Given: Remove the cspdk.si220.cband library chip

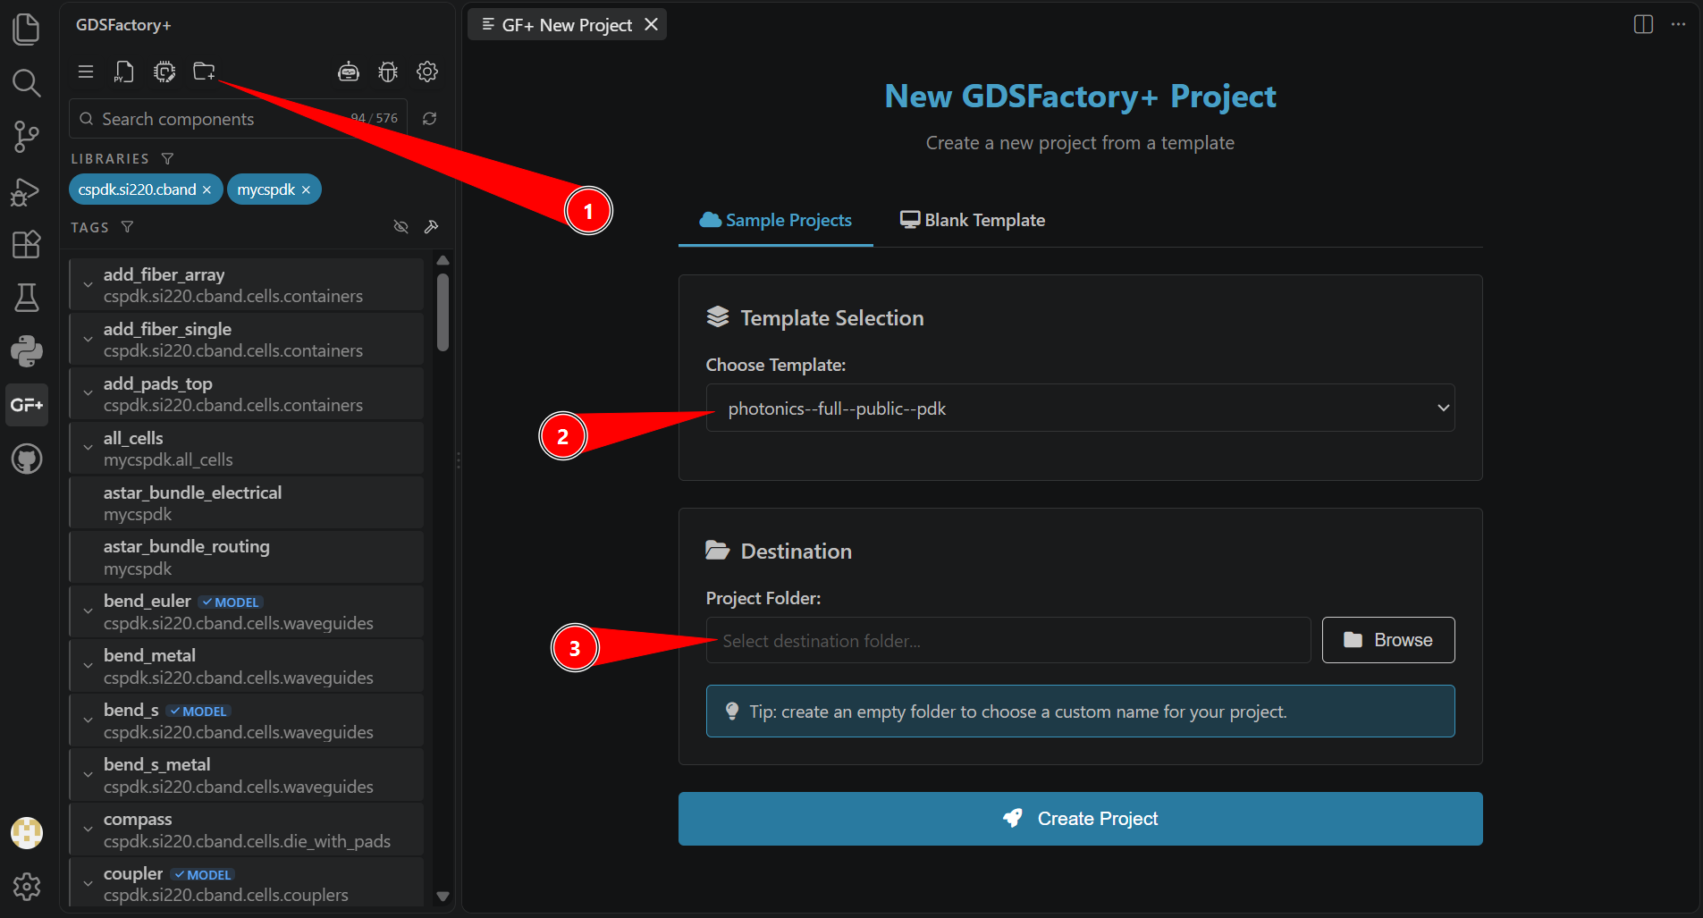Looking at the screenshot, I should pos(207,189).
